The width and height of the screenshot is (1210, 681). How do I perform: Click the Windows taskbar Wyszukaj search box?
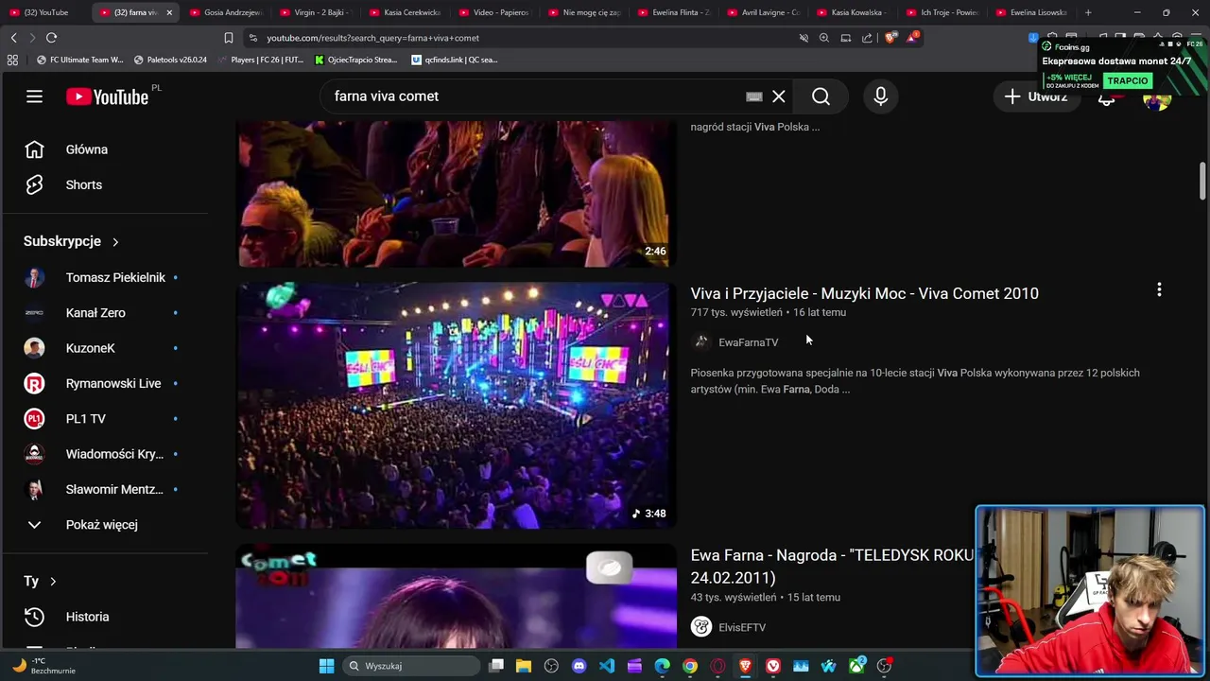point(411,666)
